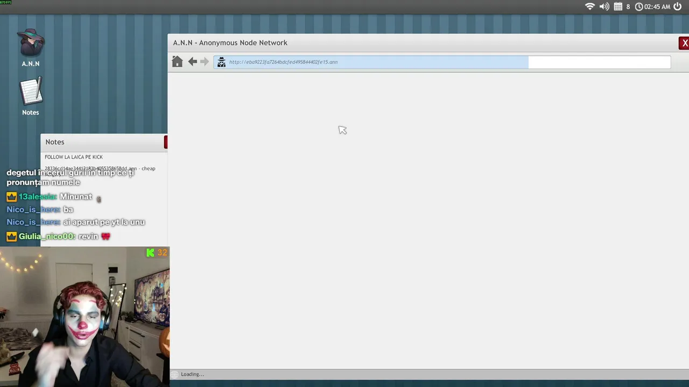Click the .ann URL address field
Image resolution: width=689 pixels, height=387 pixels.
click(x=442, y=62)
